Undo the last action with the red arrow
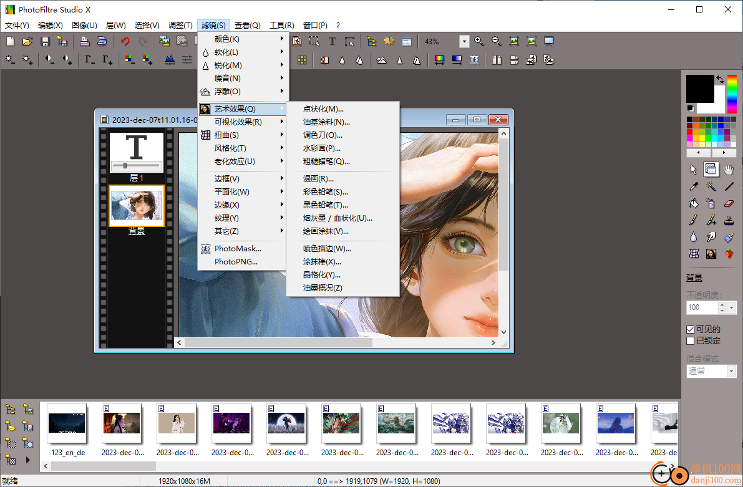 (x=125, y=42)
